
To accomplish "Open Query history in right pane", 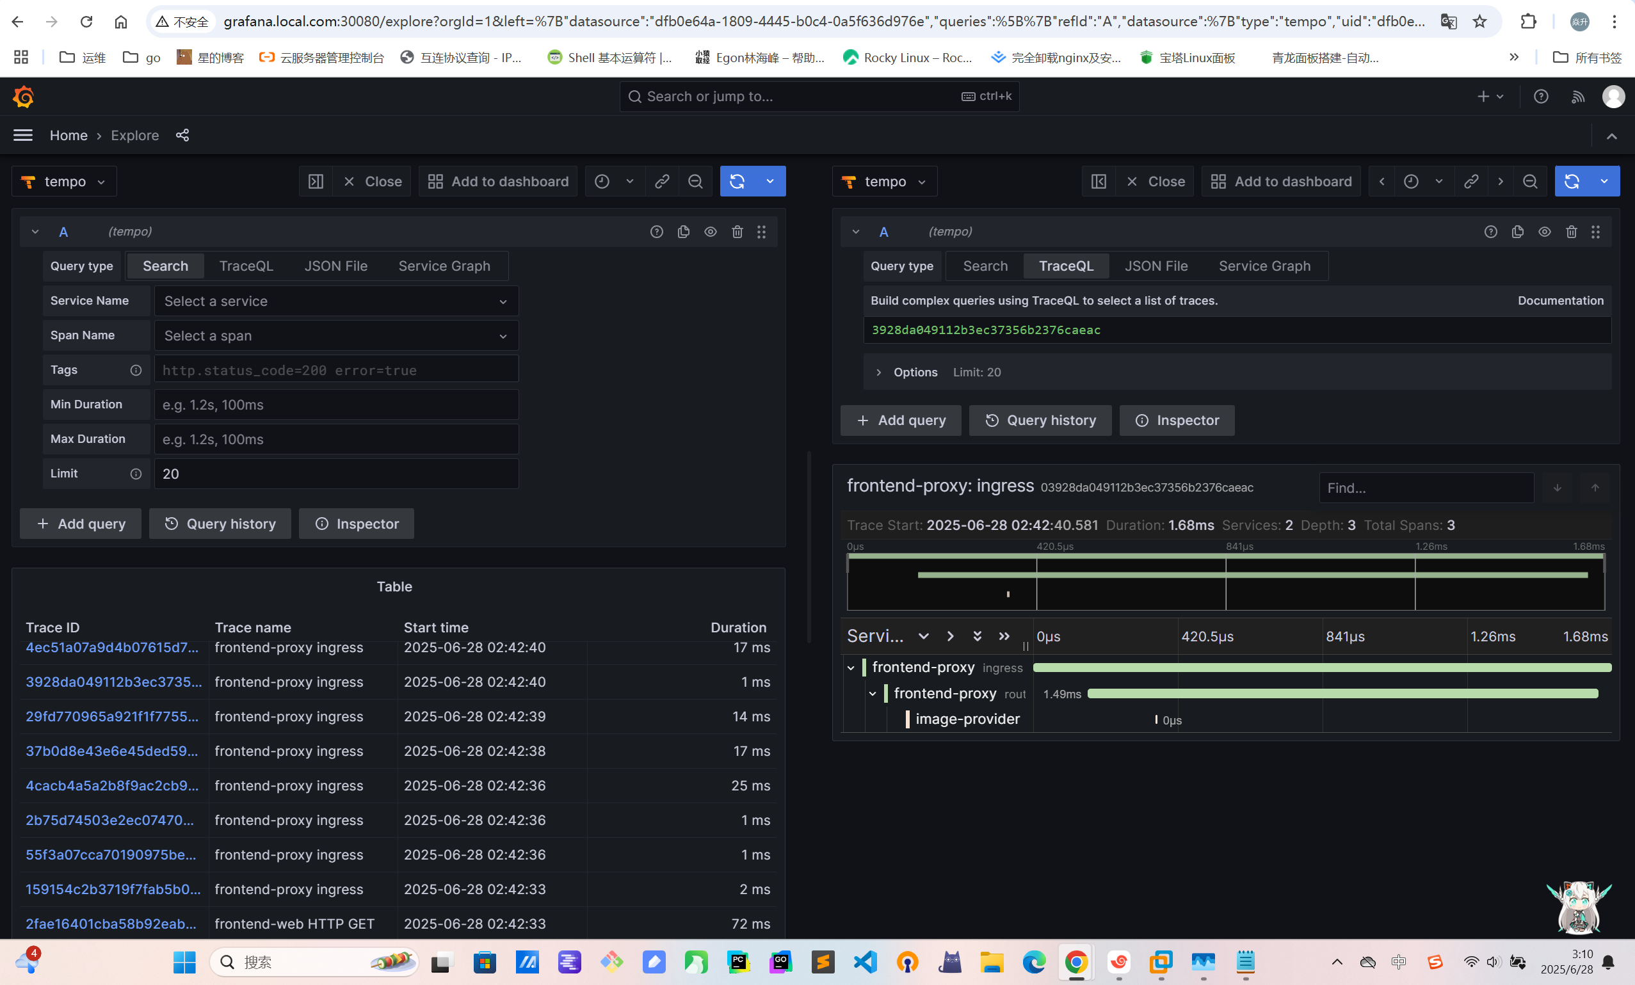I will click(1040, 420).
